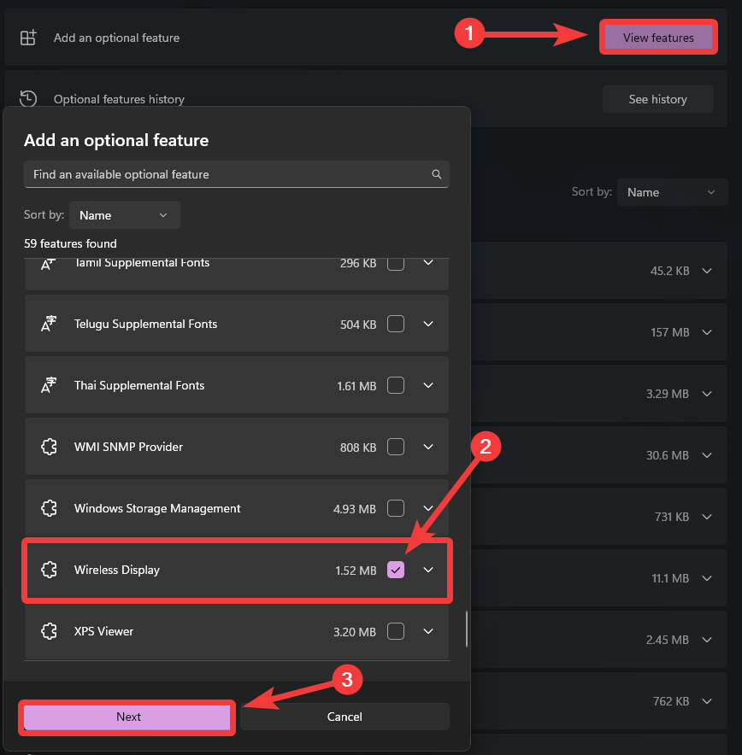742x755 pixels.
Task: Click Next to install selected features
Action: [127, 717]
